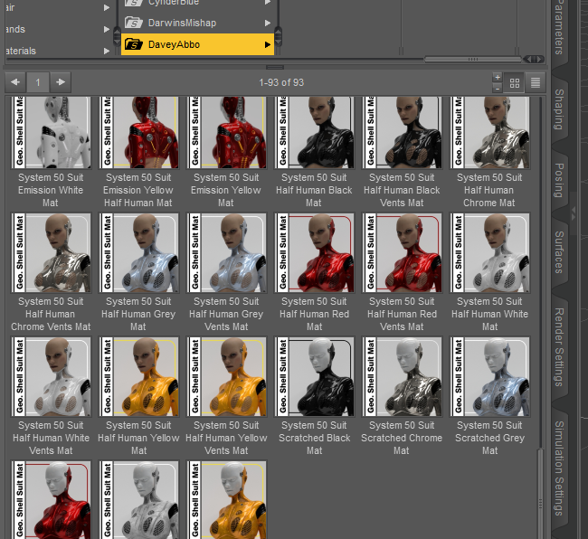The image size is (588, 539).
Task: Click the folder list vertical scroll handle
Action: pos(278,36)
